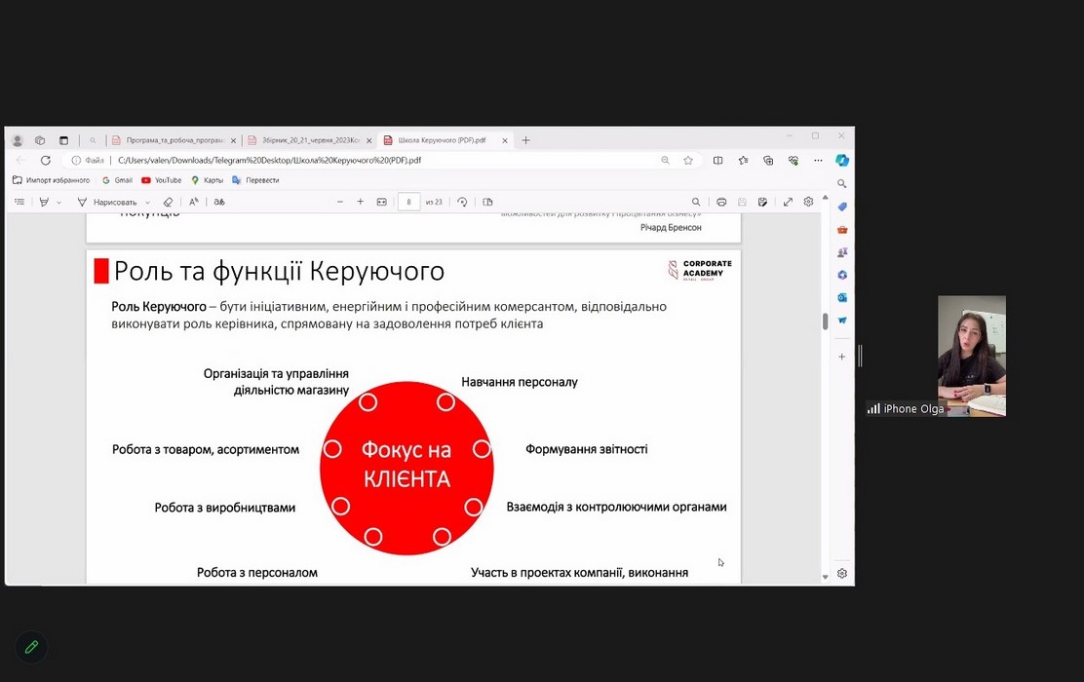The image size is (1084, 682).
Task: Print the PDF using the printer icon
Action: [x=721, y=202]
